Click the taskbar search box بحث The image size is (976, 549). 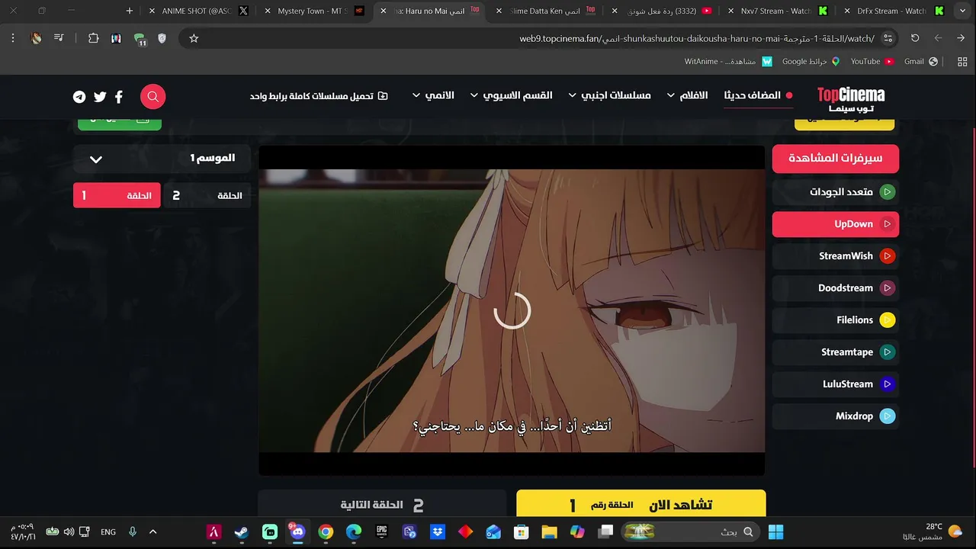click(691, 531)
